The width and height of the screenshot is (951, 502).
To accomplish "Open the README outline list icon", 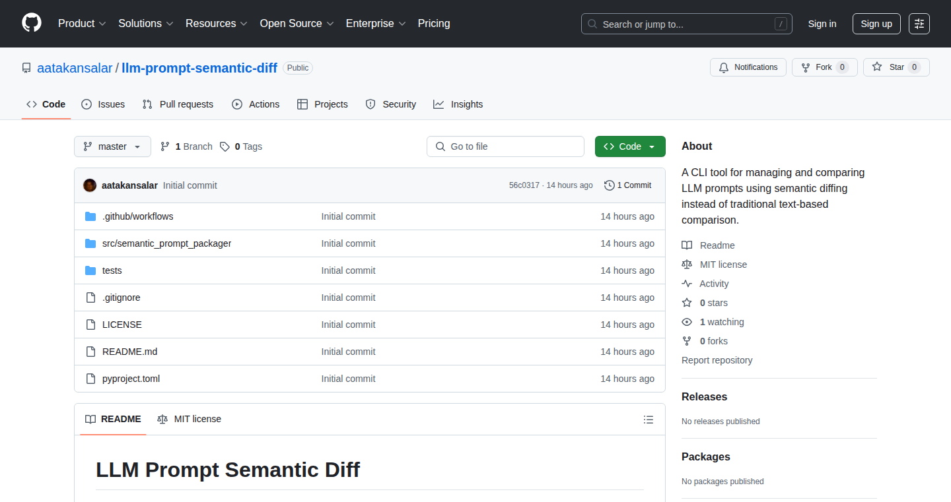I will (x=649, y=420).
